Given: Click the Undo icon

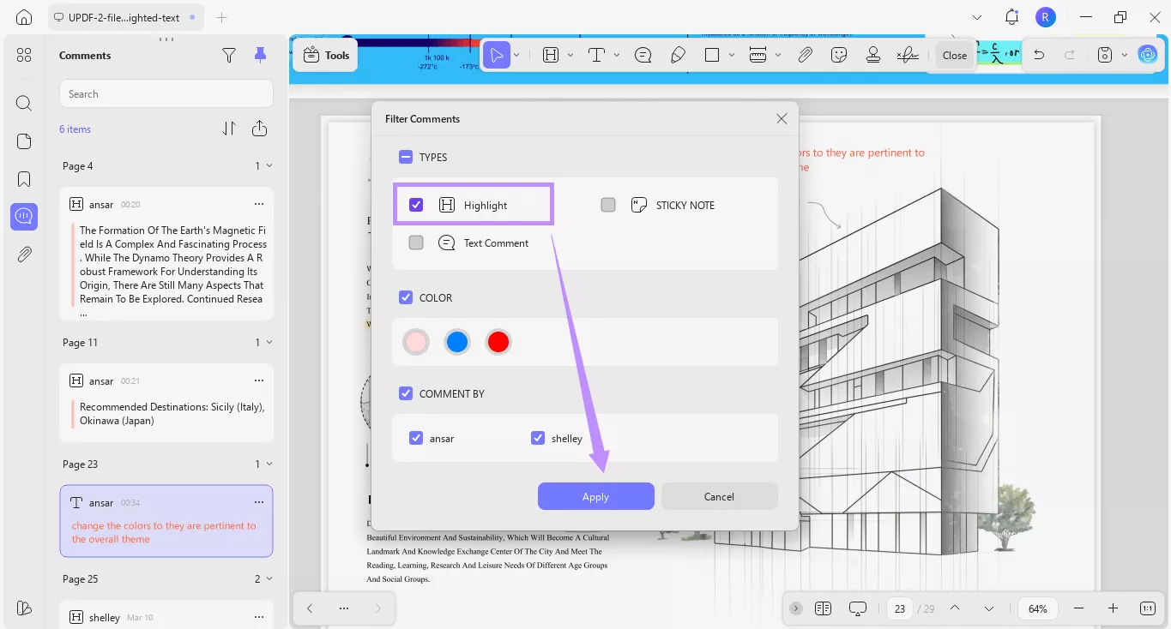Looking at the screenshot, I should (x=1039, y=54).
